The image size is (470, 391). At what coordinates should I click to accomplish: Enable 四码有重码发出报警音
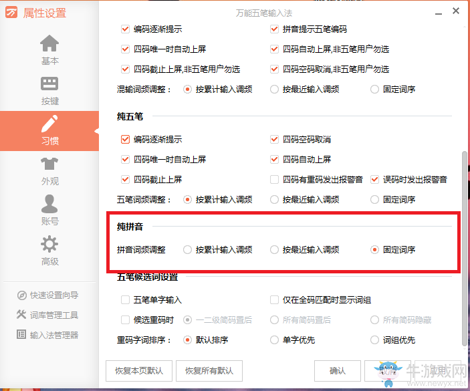click(274, 180)
